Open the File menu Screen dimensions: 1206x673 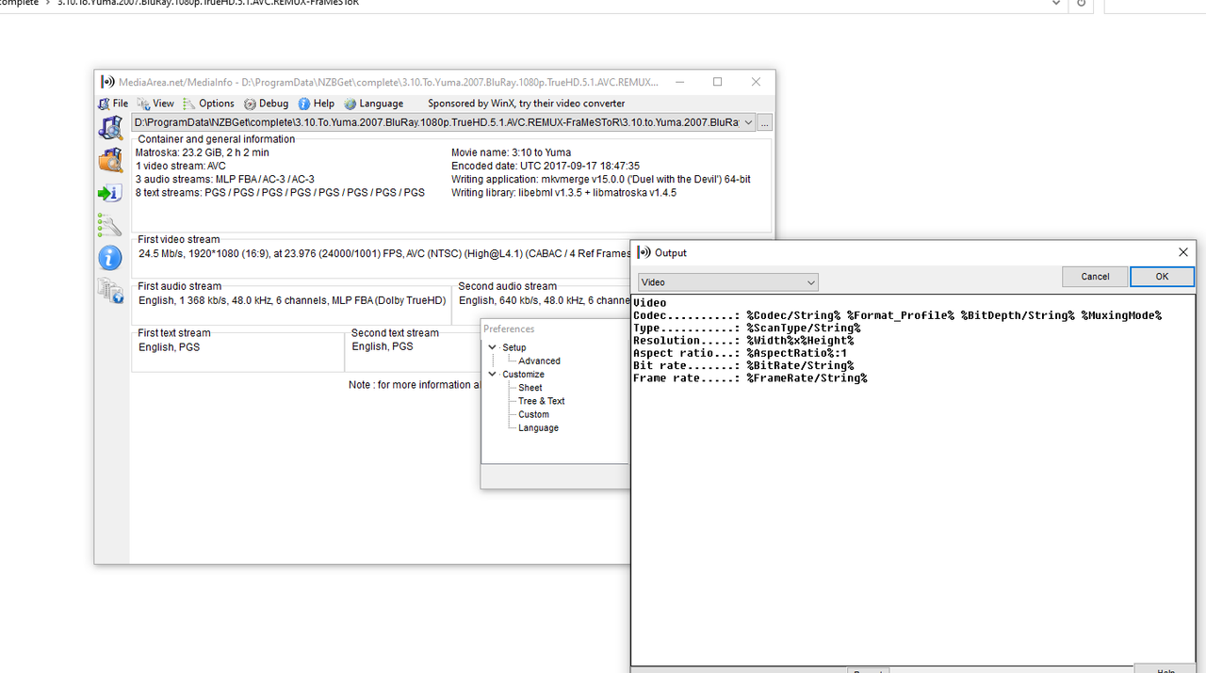pyautogui.click(x=113, y=104)
